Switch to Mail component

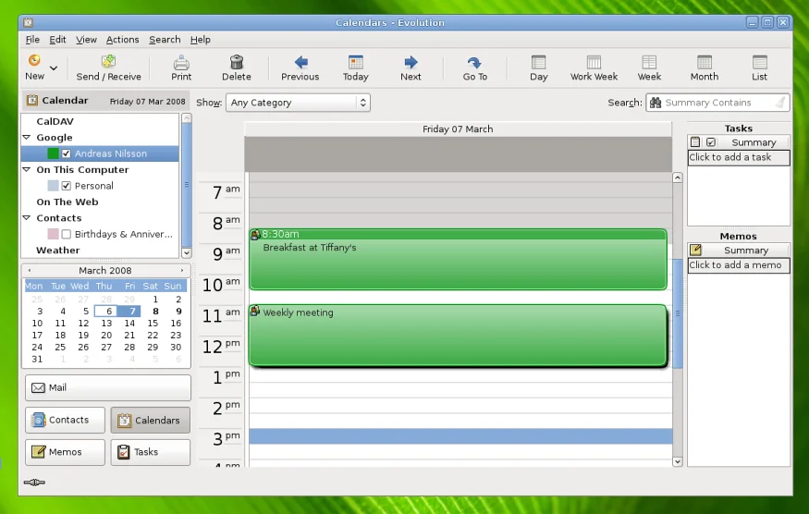[107, 387]
